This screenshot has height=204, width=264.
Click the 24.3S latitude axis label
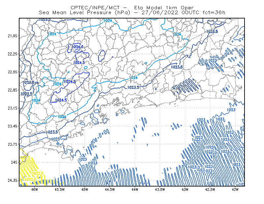(x=12, y=180)
